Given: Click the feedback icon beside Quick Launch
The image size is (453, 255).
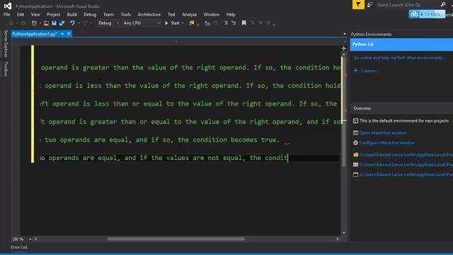Looking at the screenshot, I should (x=369, y=5).
